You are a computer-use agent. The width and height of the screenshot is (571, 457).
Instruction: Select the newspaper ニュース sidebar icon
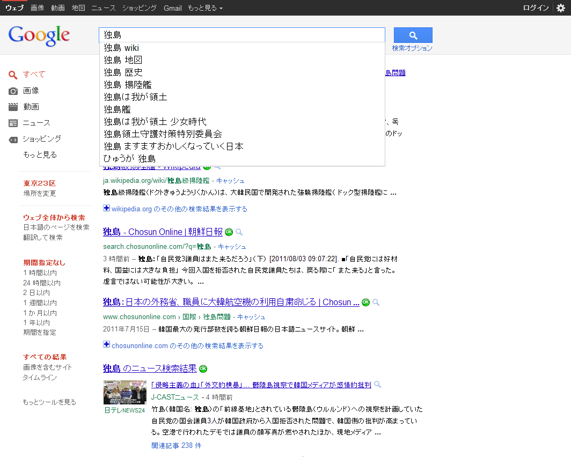pyautogui.click(x=13, y=123)
